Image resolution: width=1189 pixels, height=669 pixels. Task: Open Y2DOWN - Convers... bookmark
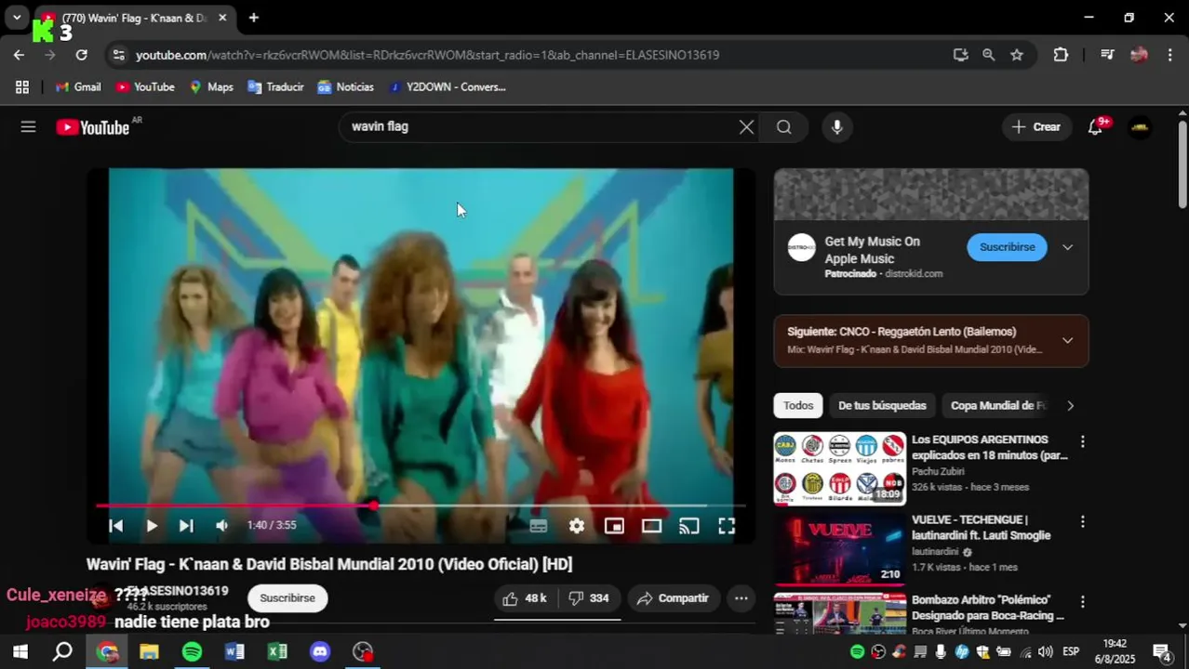pos(447,86)
